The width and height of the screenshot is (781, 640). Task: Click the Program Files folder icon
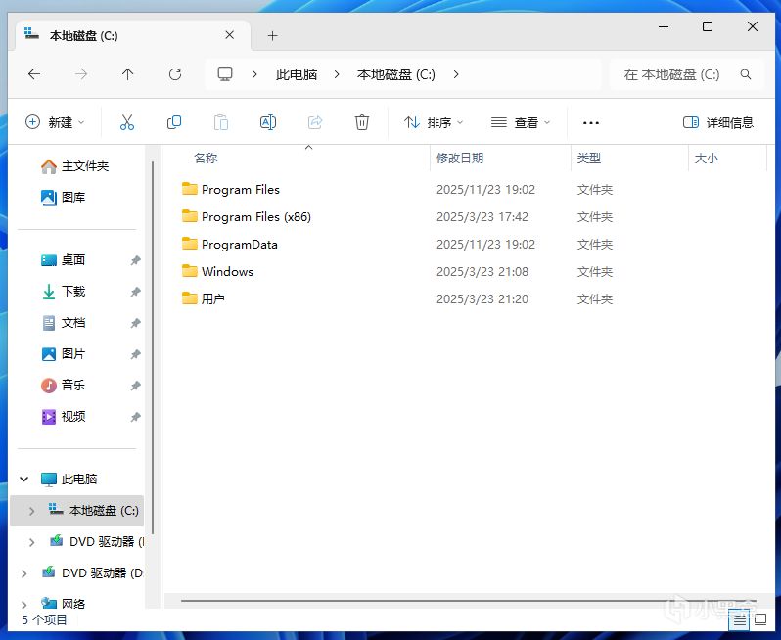(x=189, y=189)
